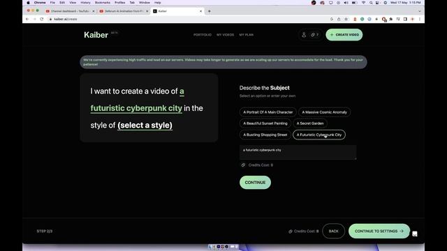
Task: Open macOS Spotlight search icon
Action: pyautogui.click(x=371, y=3)
